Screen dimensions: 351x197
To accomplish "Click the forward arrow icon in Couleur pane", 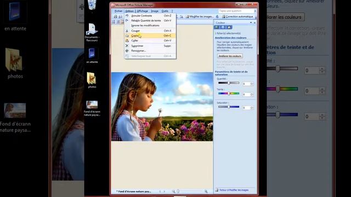I will 223,27.
